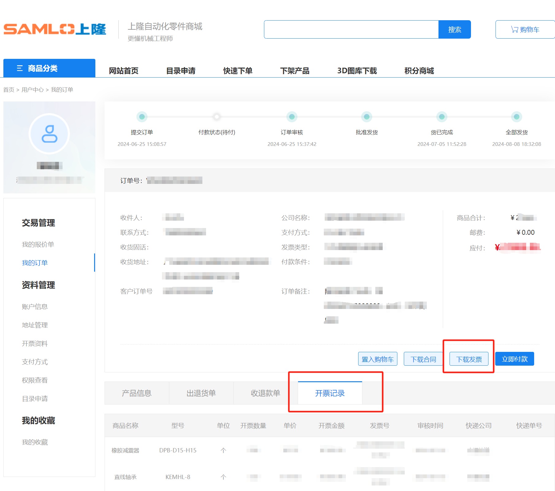The width and height of the screenshot is (555, 491).
Task: Click the 提交订单 progress step dot
Action: 142,117
